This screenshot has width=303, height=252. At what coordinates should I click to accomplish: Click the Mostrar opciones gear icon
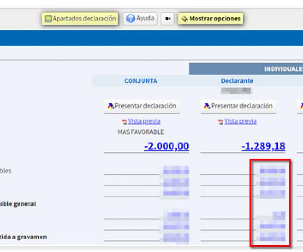point(184,19)
